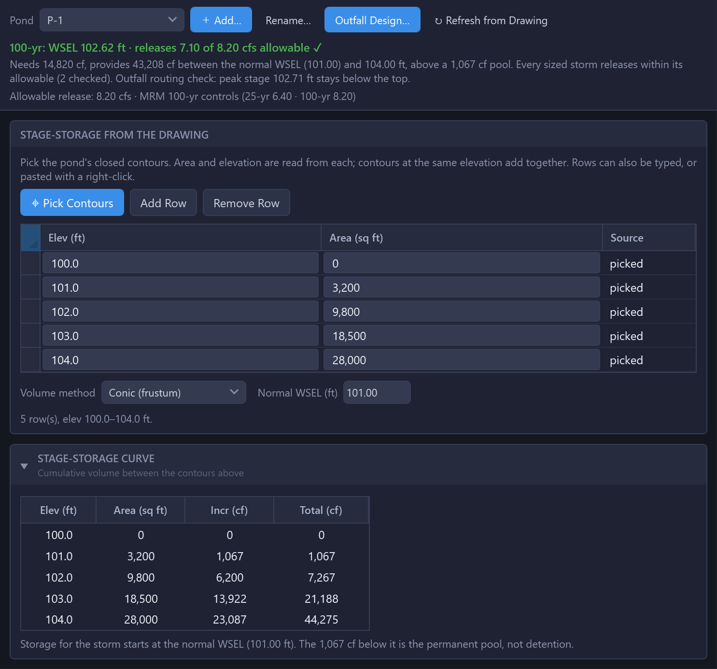The height and width of the screenshot is (669, 717).
Task: Edit area cell with value 0
Action: [462, 263]
